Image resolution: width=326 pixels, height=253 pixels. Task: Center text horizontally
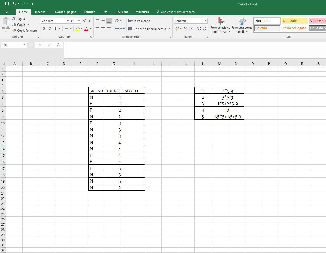[103, 29]
